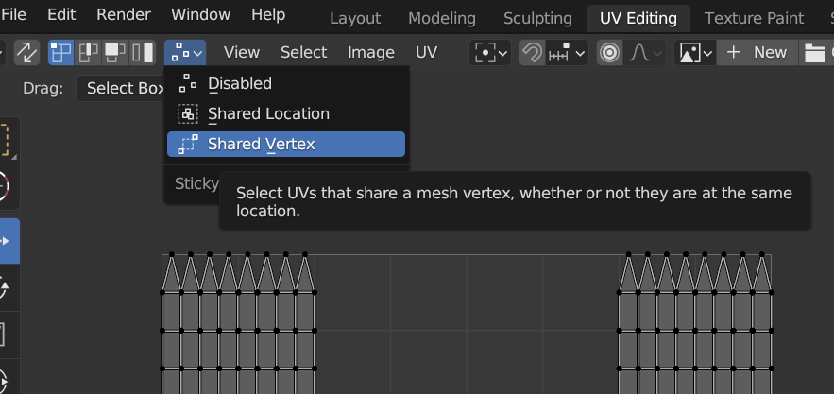Toggle proportional editing
The image size is (834, 394).
tap(609, 53)
